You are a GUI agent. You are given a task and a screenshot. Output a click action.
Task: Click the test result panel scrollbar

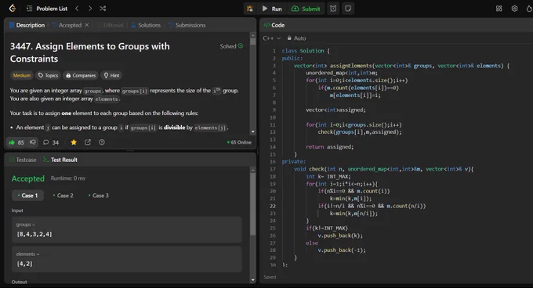coord(253,204)
